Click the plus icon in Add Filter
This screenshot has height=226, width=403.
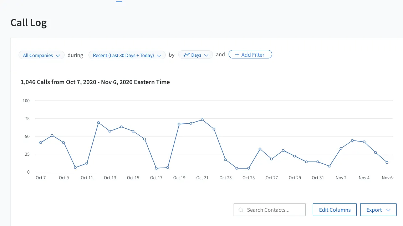pyautogui.click(x=237, y=55)
